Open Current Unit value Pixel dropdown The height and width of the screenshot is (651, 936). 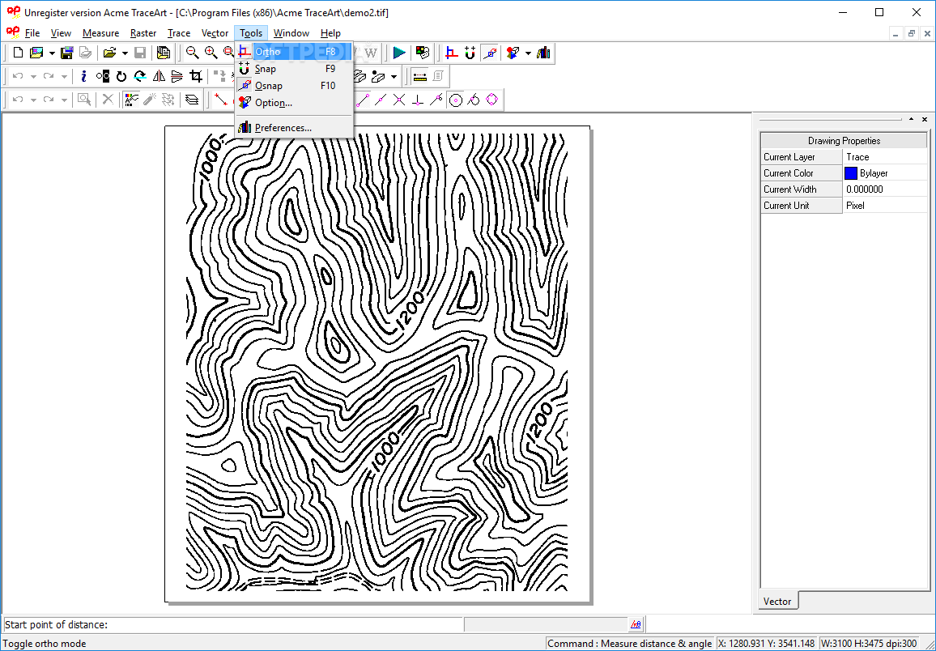tap(885, 206)
